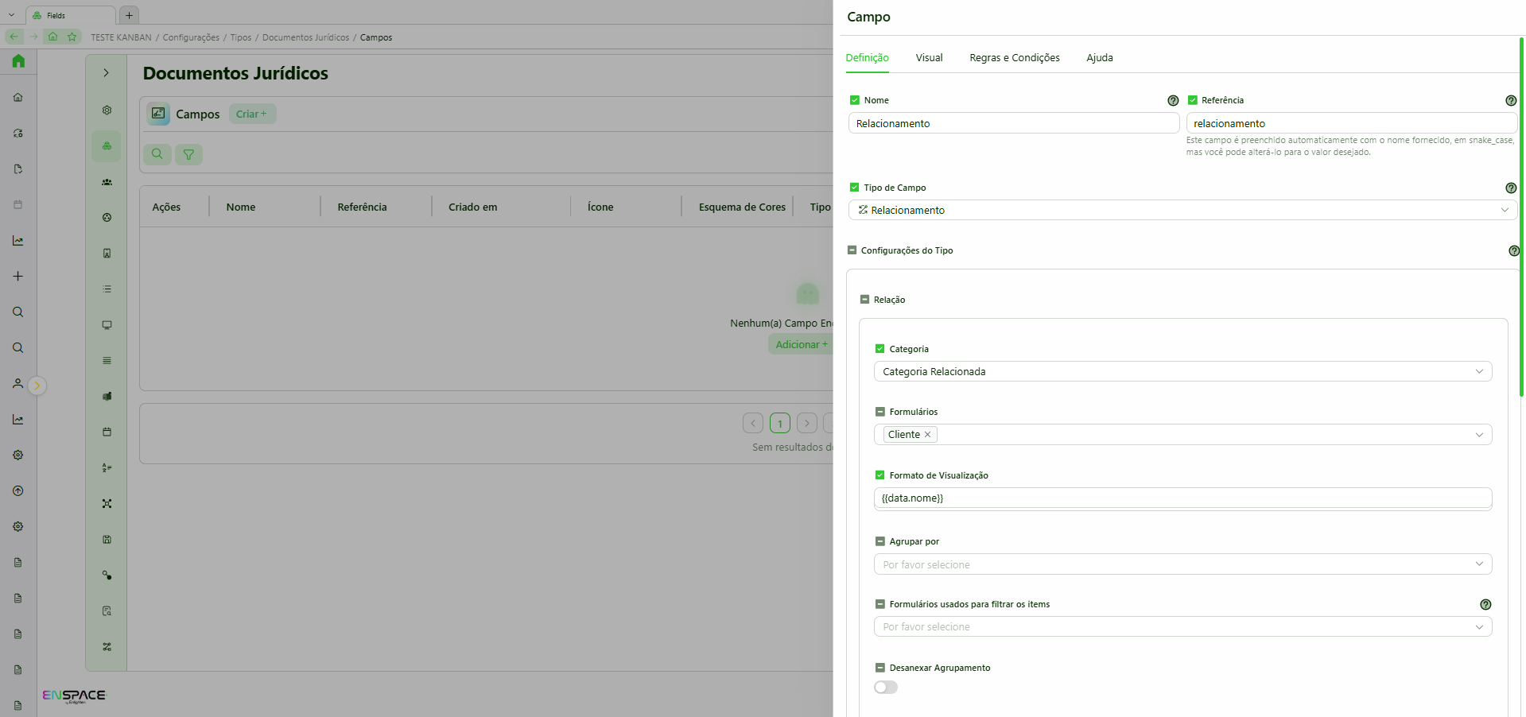Click help icon for Formulários usados para filtrar
Image resolution: width=1526 pixels, height=717 pixels.
click(1485, 604)
